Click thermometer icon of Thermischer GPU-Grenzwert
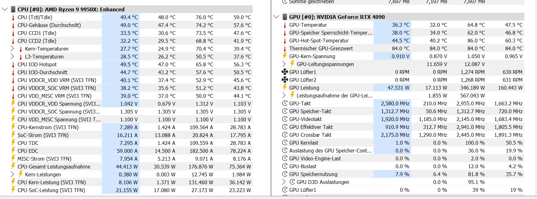Image resolution: width=537 pixels, height=199 pixels. click(285, 48)
